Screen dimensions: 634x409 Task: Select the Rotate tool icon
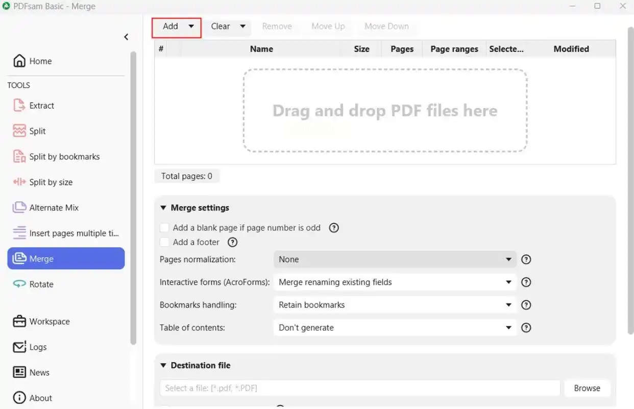click(x=19, y=284)
